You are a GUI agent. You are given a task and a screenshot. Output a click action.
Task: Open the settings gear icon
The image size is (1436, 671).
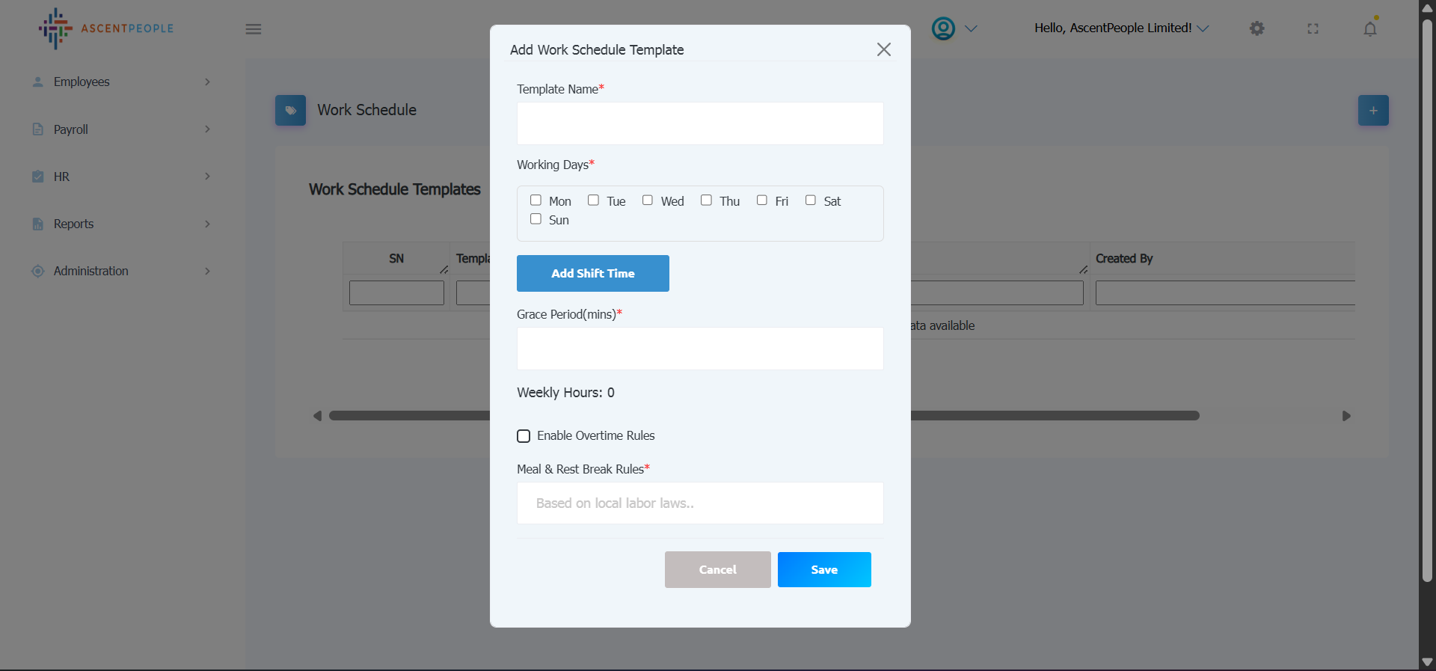click(x=1256, y=28)
